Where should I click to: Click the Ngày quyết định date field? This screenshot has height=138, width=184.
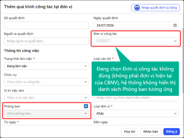click(x=136, y=25)
